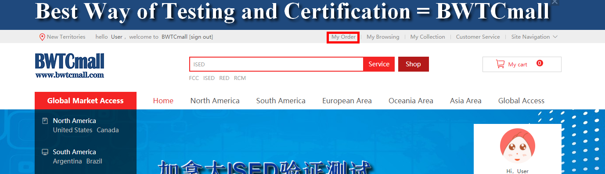The image size is (605, 174).
Task: Open South America in sidebar menu
Action: tap(75, 152)
